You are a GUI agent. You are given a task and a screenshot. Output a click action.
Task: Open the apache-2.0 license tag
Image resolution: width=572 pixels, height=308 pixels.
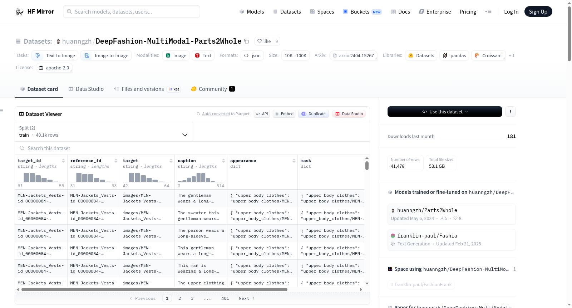click(54, 68)
